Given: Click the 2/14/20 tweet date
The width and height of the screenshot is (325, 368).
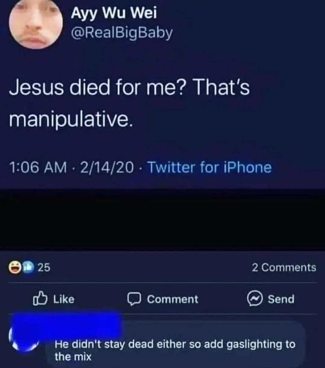Looking at the screenshot, I should pos(107,167).
